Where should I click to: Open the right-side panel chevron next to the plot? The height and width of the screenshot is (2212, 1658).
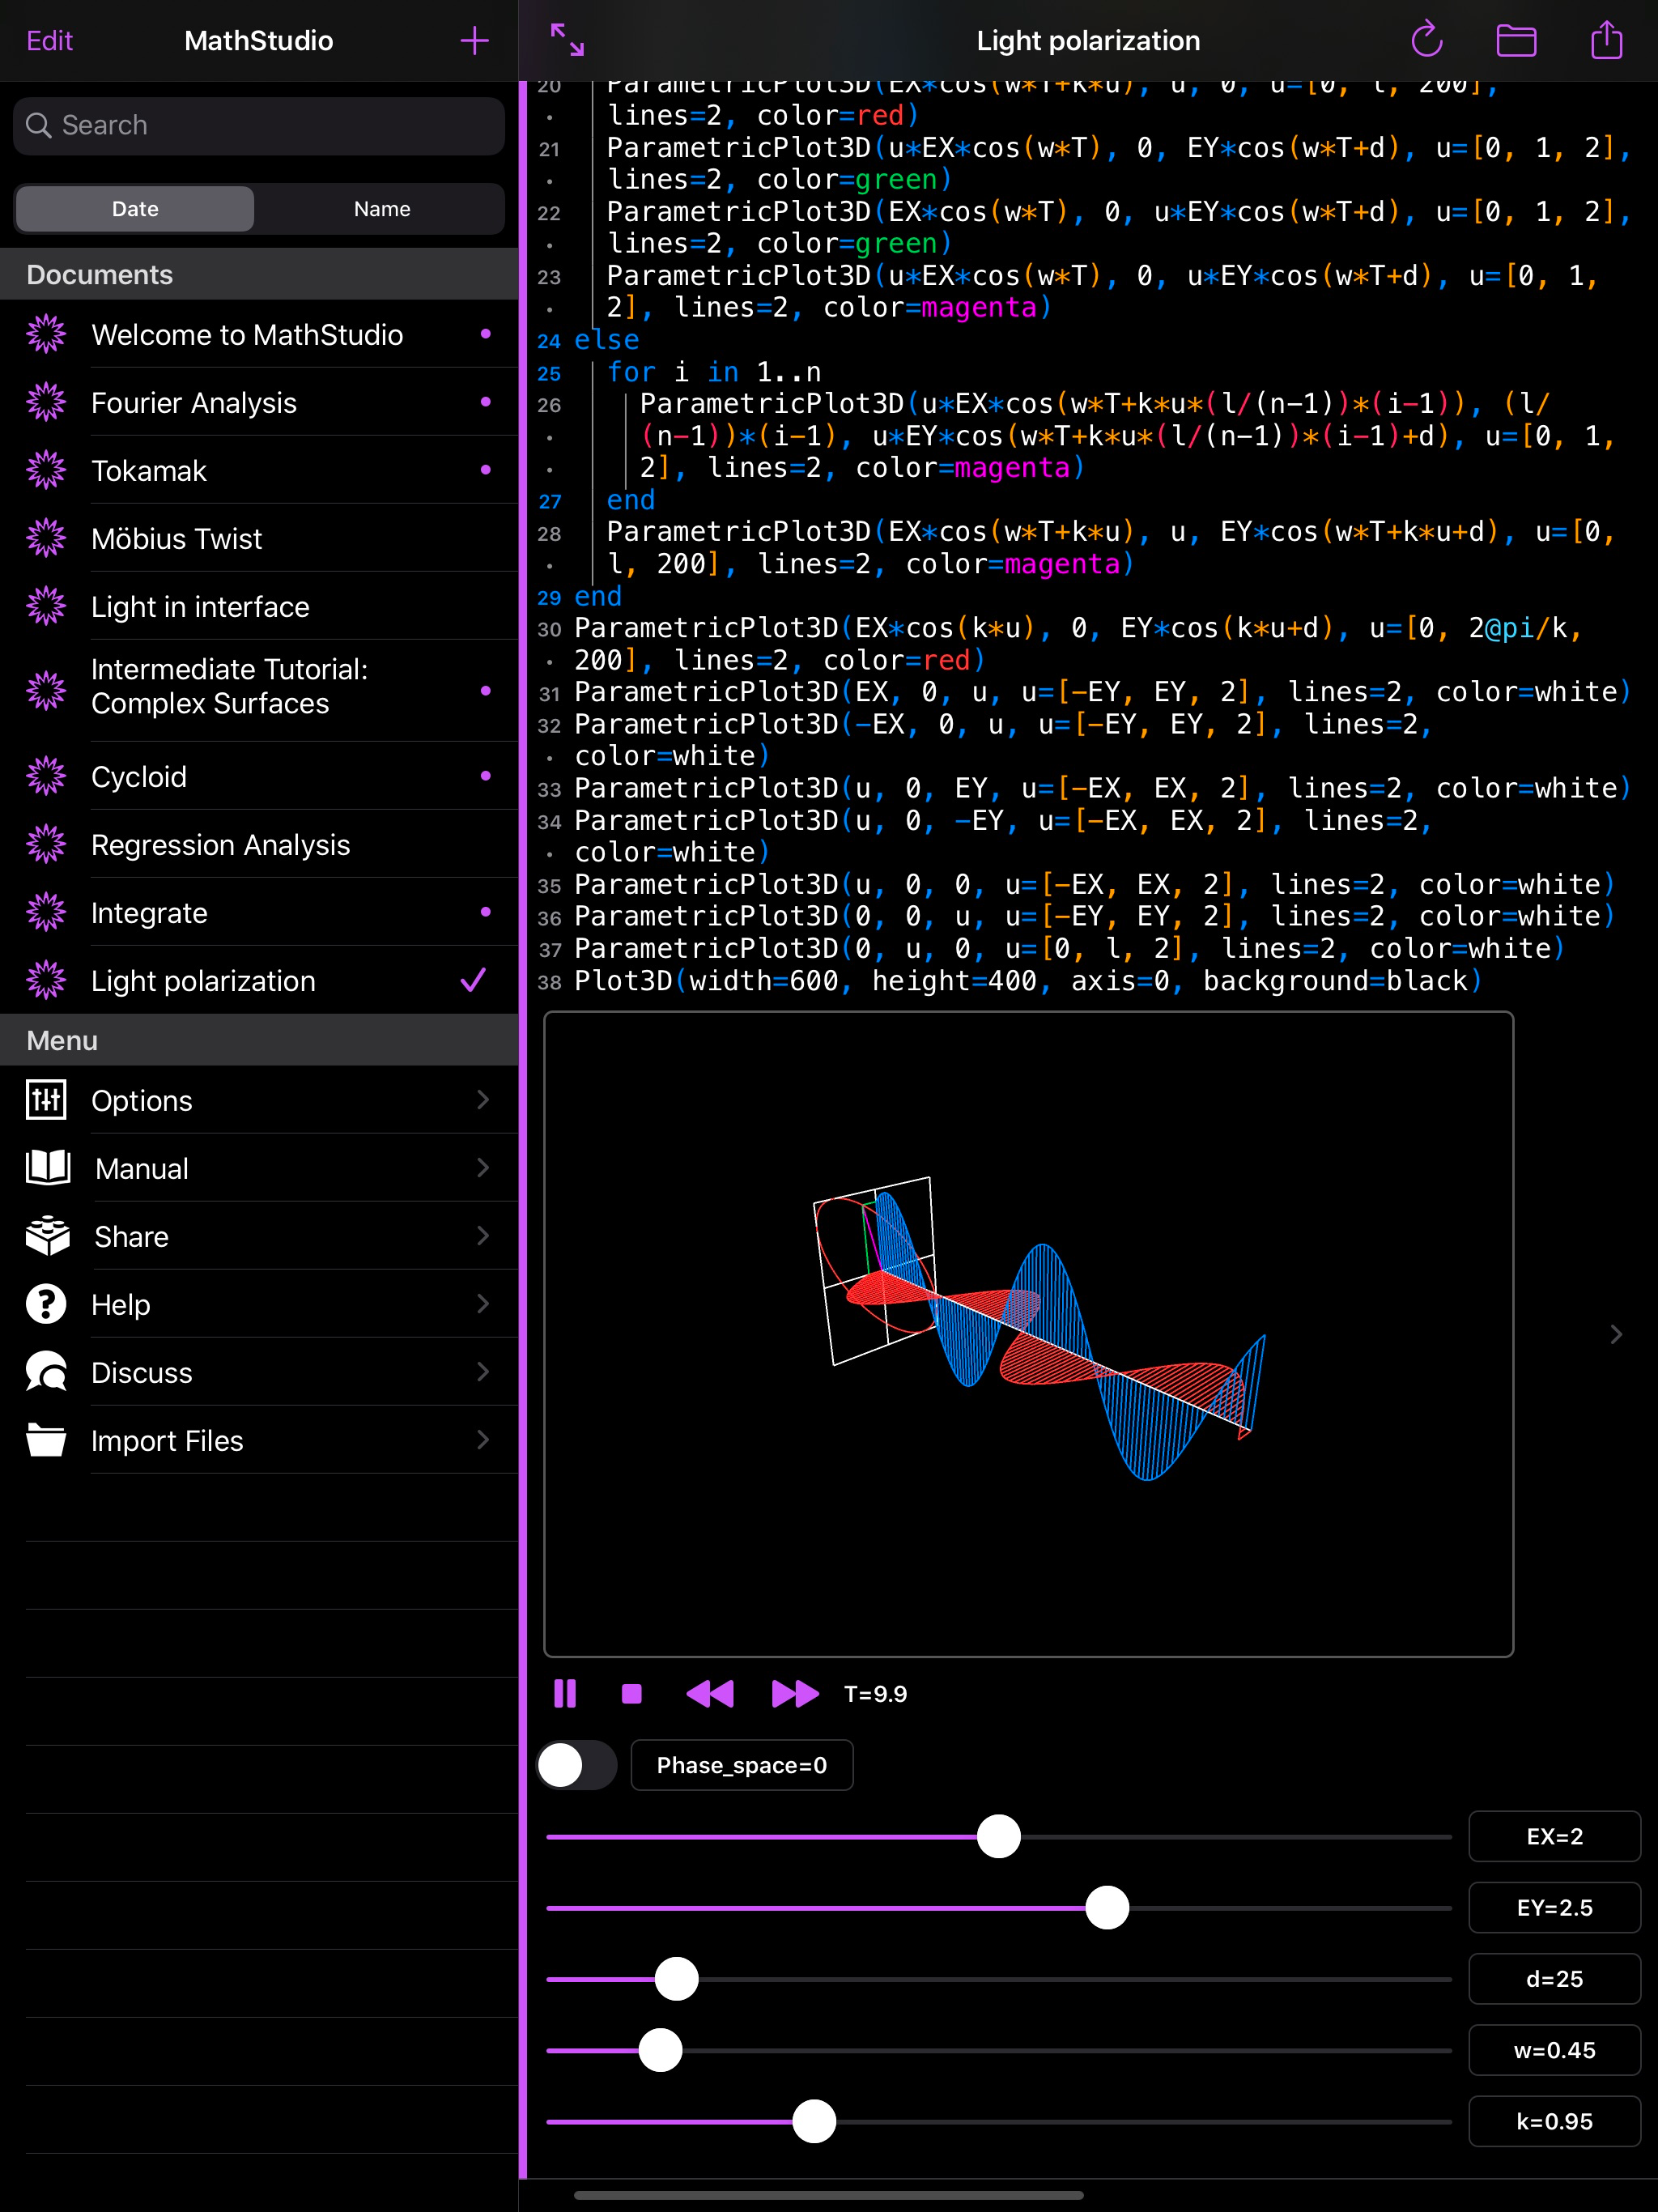coord(1616,1334)
